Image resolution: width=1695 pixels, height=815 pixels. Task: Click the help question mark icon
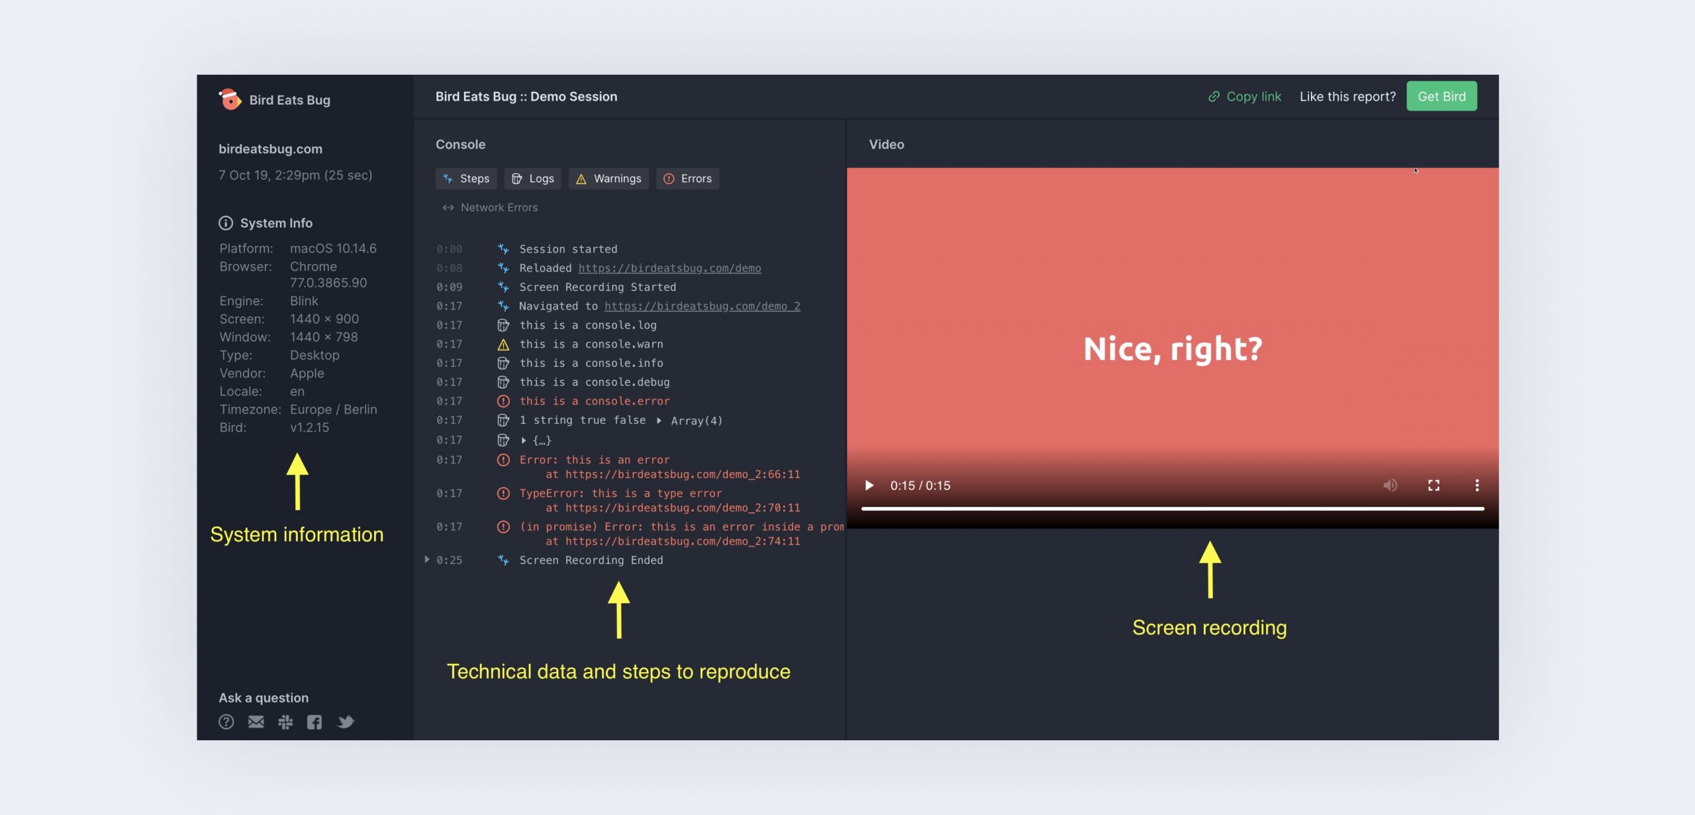[226, 722]
